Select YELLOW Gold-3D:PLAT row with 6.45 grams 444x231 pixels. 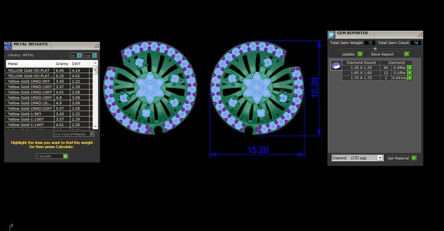pyautogui.click(x=49, y=71)
